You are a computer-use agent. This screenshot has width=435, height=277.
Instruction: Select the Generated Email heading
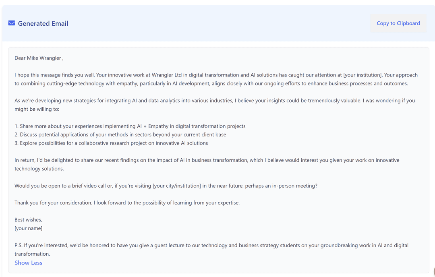coord(43,23)
